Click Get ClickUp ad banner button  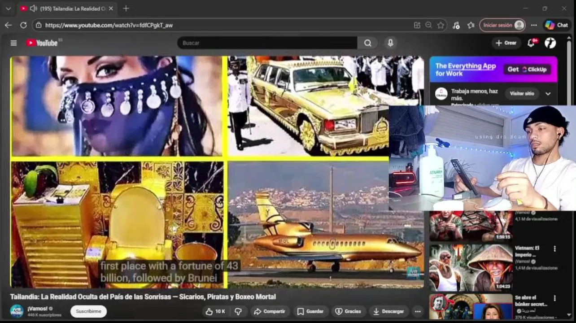point(527,70)
